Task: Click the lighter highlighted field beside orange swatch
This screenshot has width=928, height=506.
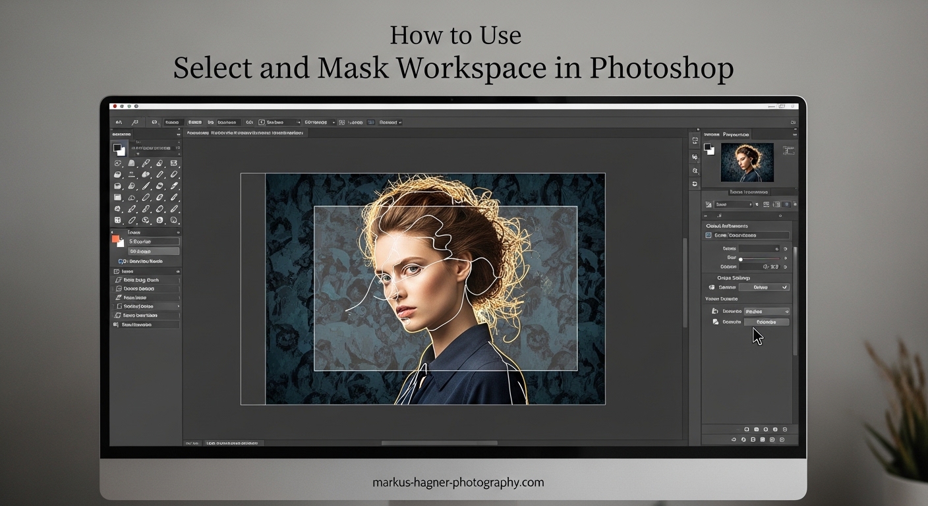Action: tap(154, 251)
